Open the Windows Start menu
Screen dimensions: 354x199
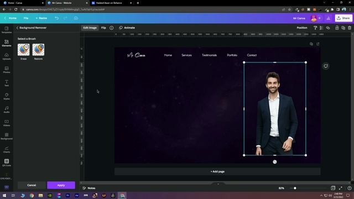(4, 195)
